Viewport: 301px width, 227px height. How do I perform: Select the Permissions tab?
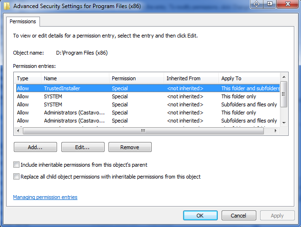tap(23, 21)
